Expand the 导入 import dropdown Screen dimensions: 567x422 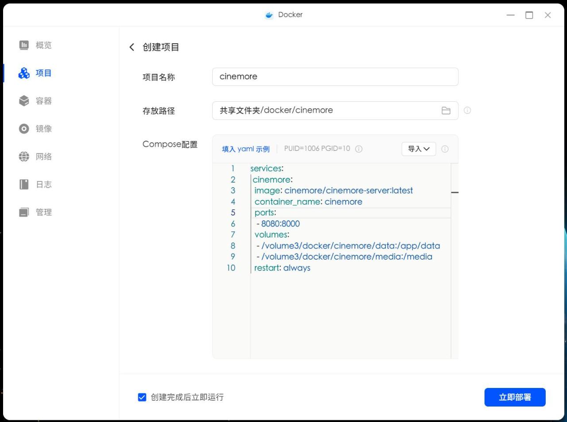coord(419,149)
